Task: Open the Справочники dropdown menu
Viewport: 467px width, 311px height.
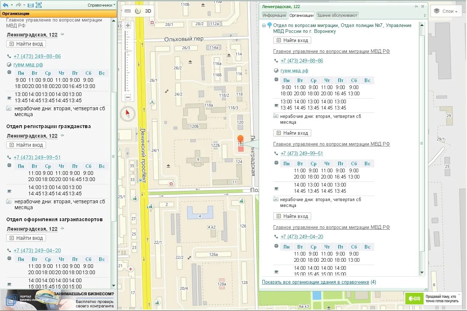Action: 101,5
